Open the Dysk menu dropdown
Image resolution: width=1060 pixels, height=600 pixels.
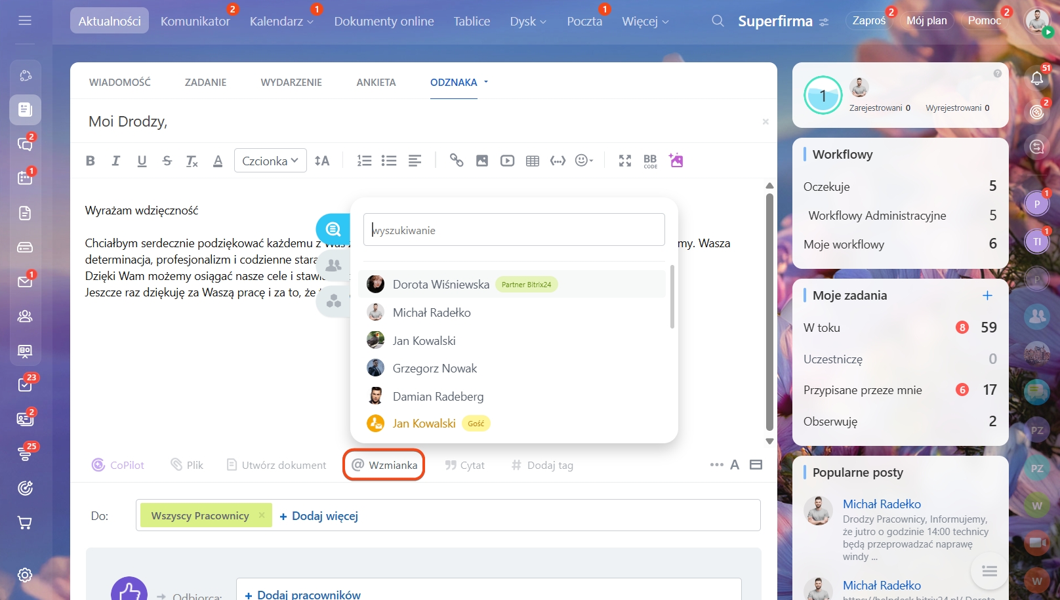click(528, 21)
